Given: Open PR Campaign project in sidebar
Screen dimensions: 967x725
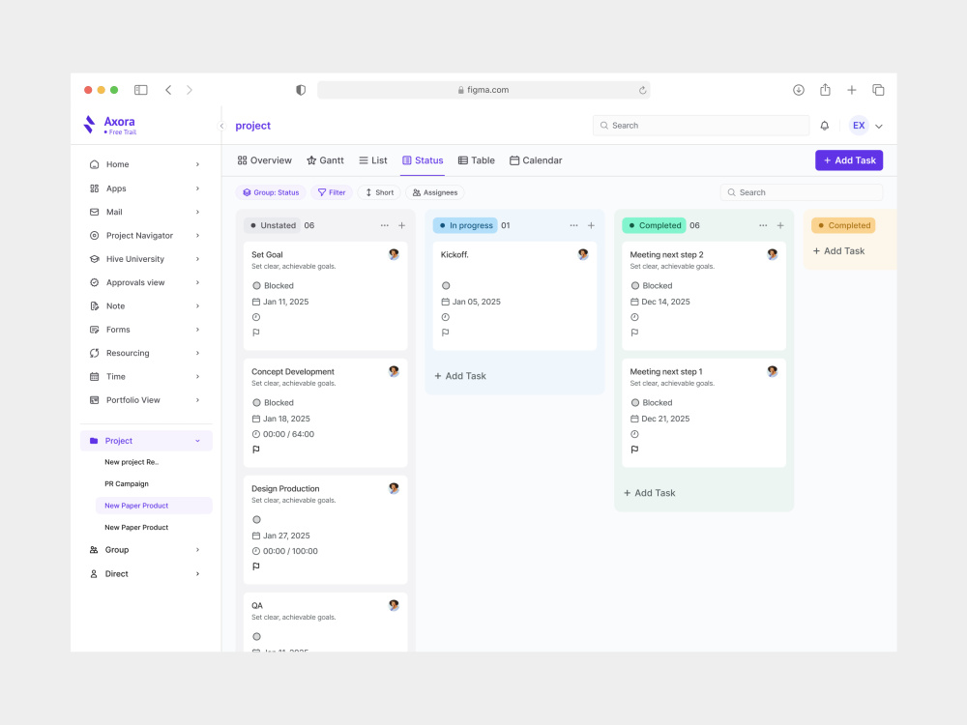Looking at the screenshot, I should (127, 484).
